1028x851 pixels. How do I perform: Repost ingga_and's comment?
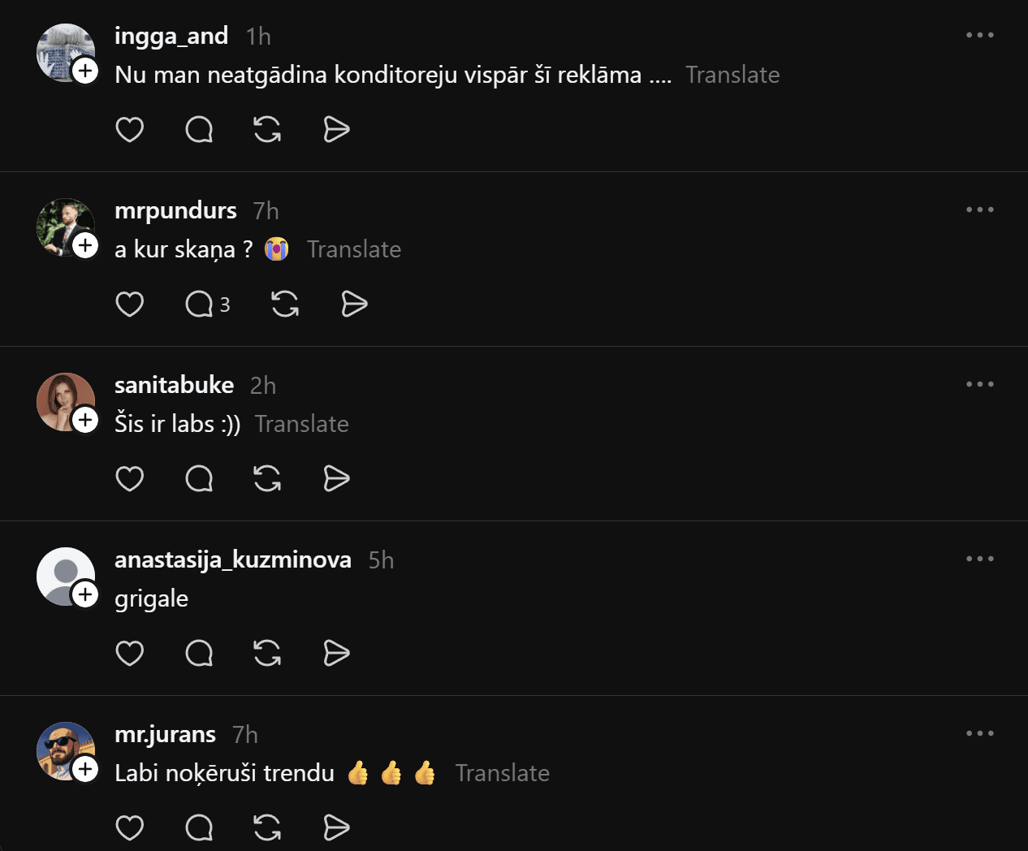pos(267,130)
